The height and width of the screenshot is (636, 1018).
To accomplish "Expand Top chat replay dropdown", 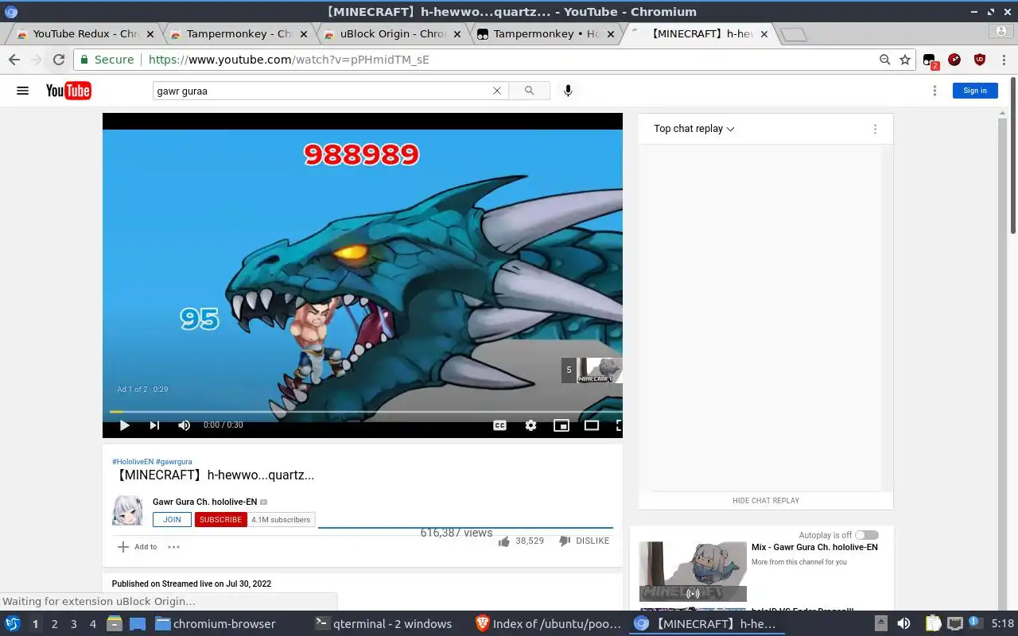I will [694, 129].
